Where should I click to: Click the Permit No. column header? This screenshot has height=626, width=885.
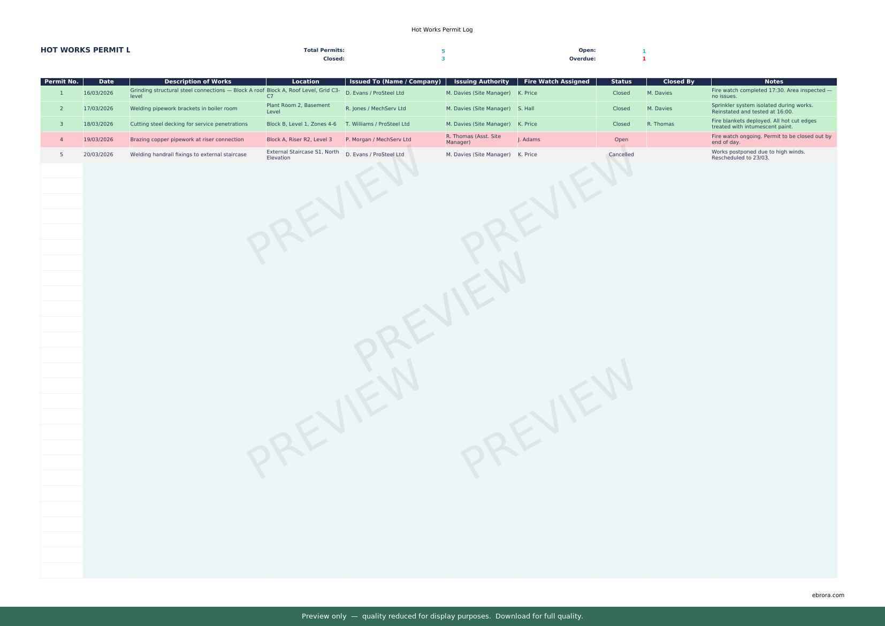point(62,82)
